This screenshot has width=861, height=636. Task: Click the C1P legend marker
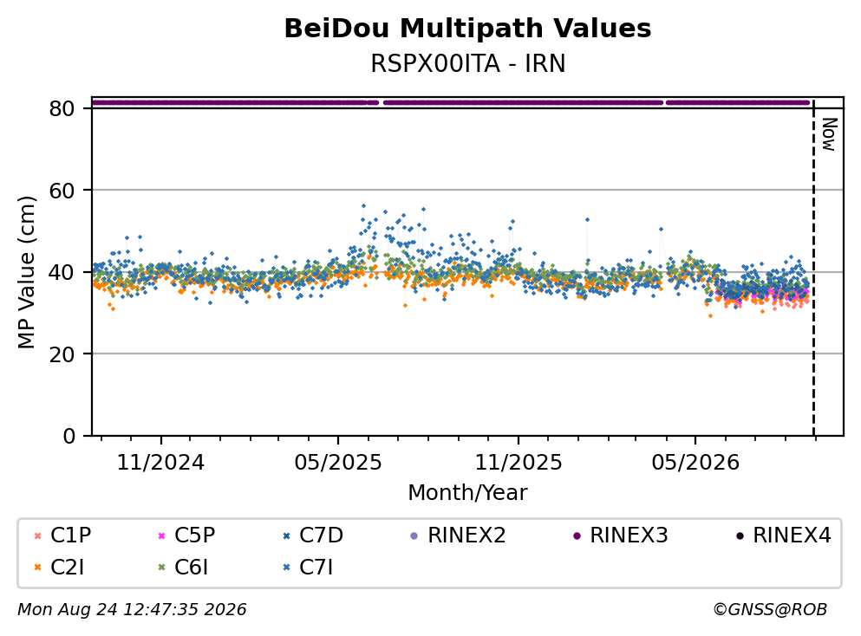coord(37,535)
